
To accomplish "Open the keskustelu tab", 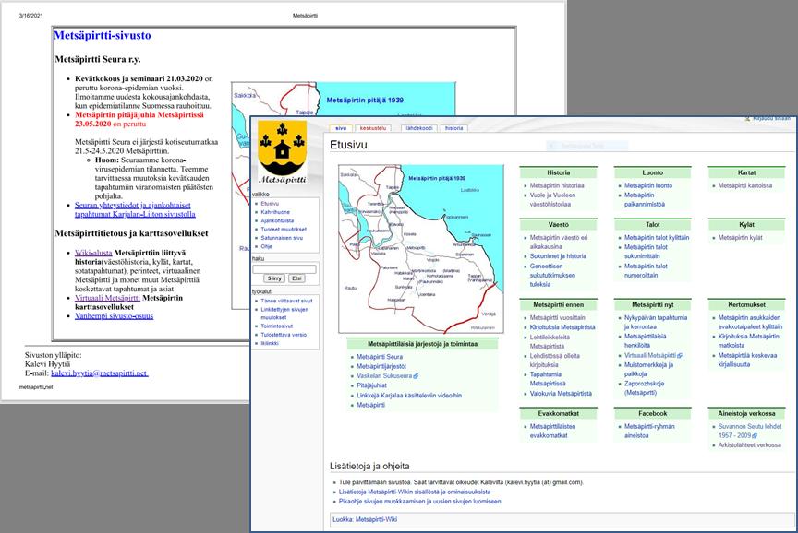I will [373, 128].
